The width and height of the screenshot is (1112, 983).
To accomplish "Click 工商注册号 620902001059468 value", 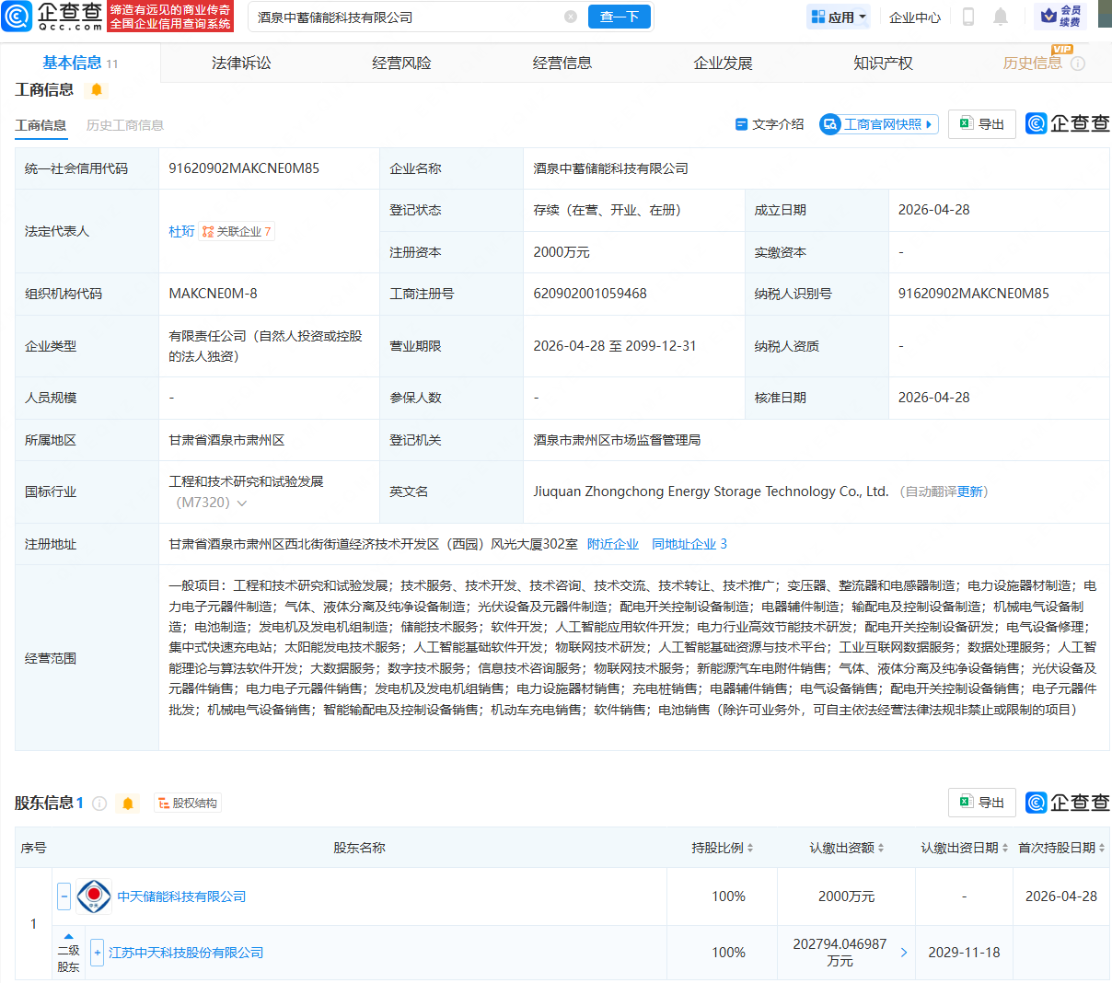I will point(590,294).
